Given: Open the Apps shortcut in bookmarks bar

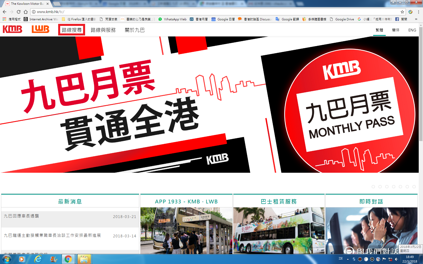Looking at the screenshot, I should coord(11,19).
